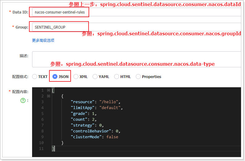Click line number 11 in gutter
Screen dimensions: 245x161
coord(41,148)
